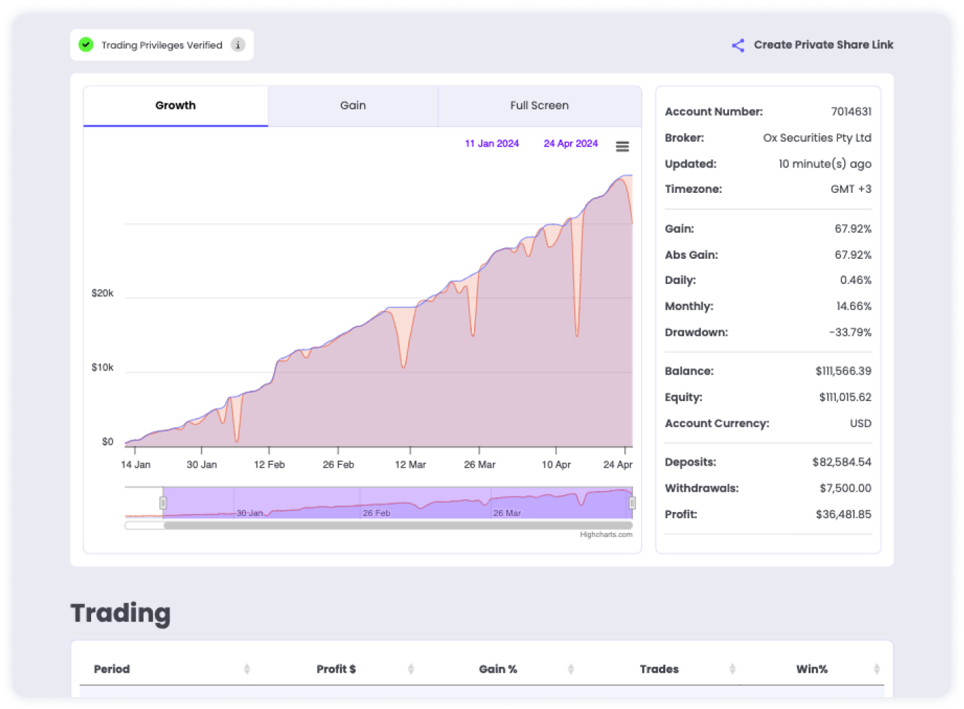Click the sort arrows beside Gain %
The height and width of the screenshot is (709, 964).
(x=571, y=669)
